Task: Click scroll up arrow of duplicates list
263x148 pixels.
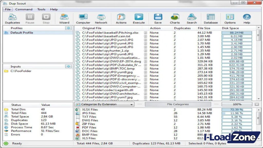Action: [258, 28]
